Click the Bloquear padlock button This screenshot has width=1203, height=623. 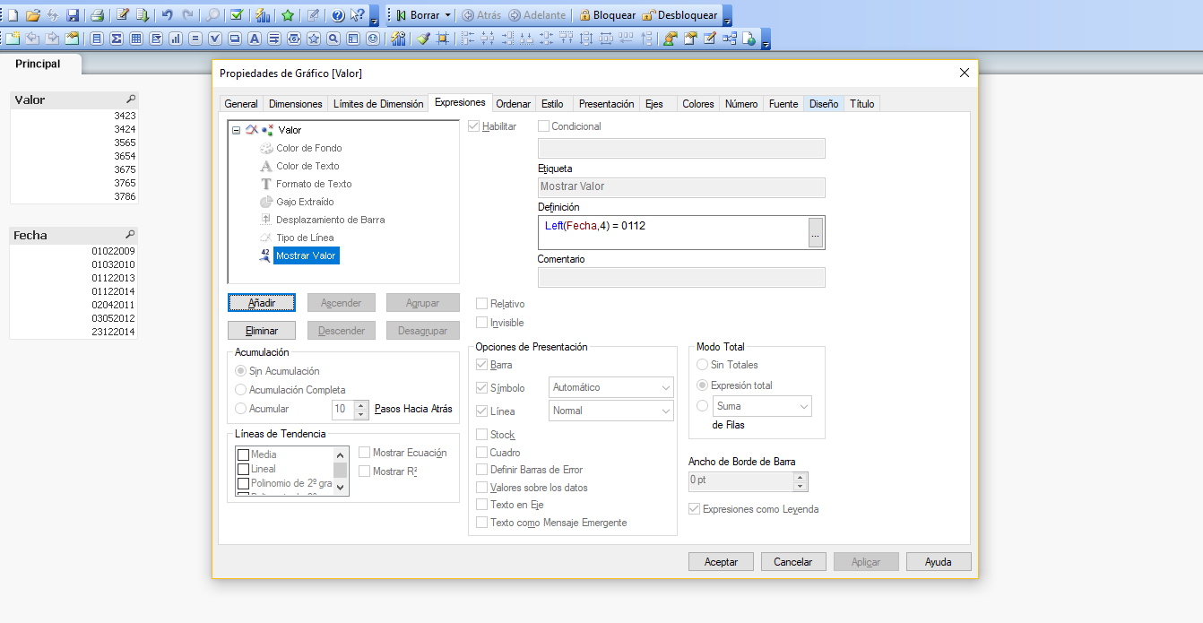pyautogui.click(x=607, y=15)
